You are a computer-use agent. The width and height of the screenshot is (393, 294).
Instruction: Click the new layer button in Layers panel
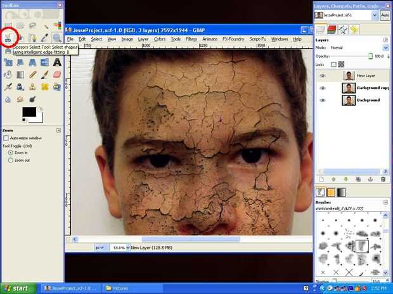tap(321, 180)
